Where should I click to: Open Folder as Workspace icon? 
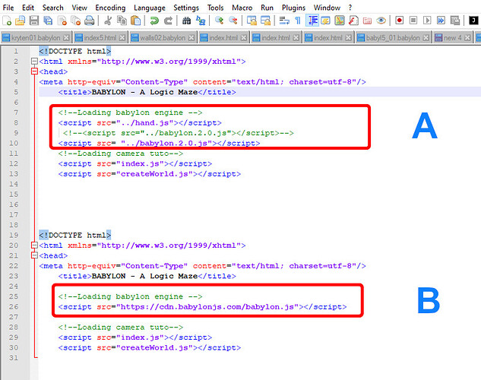click(x=367, y=21)
